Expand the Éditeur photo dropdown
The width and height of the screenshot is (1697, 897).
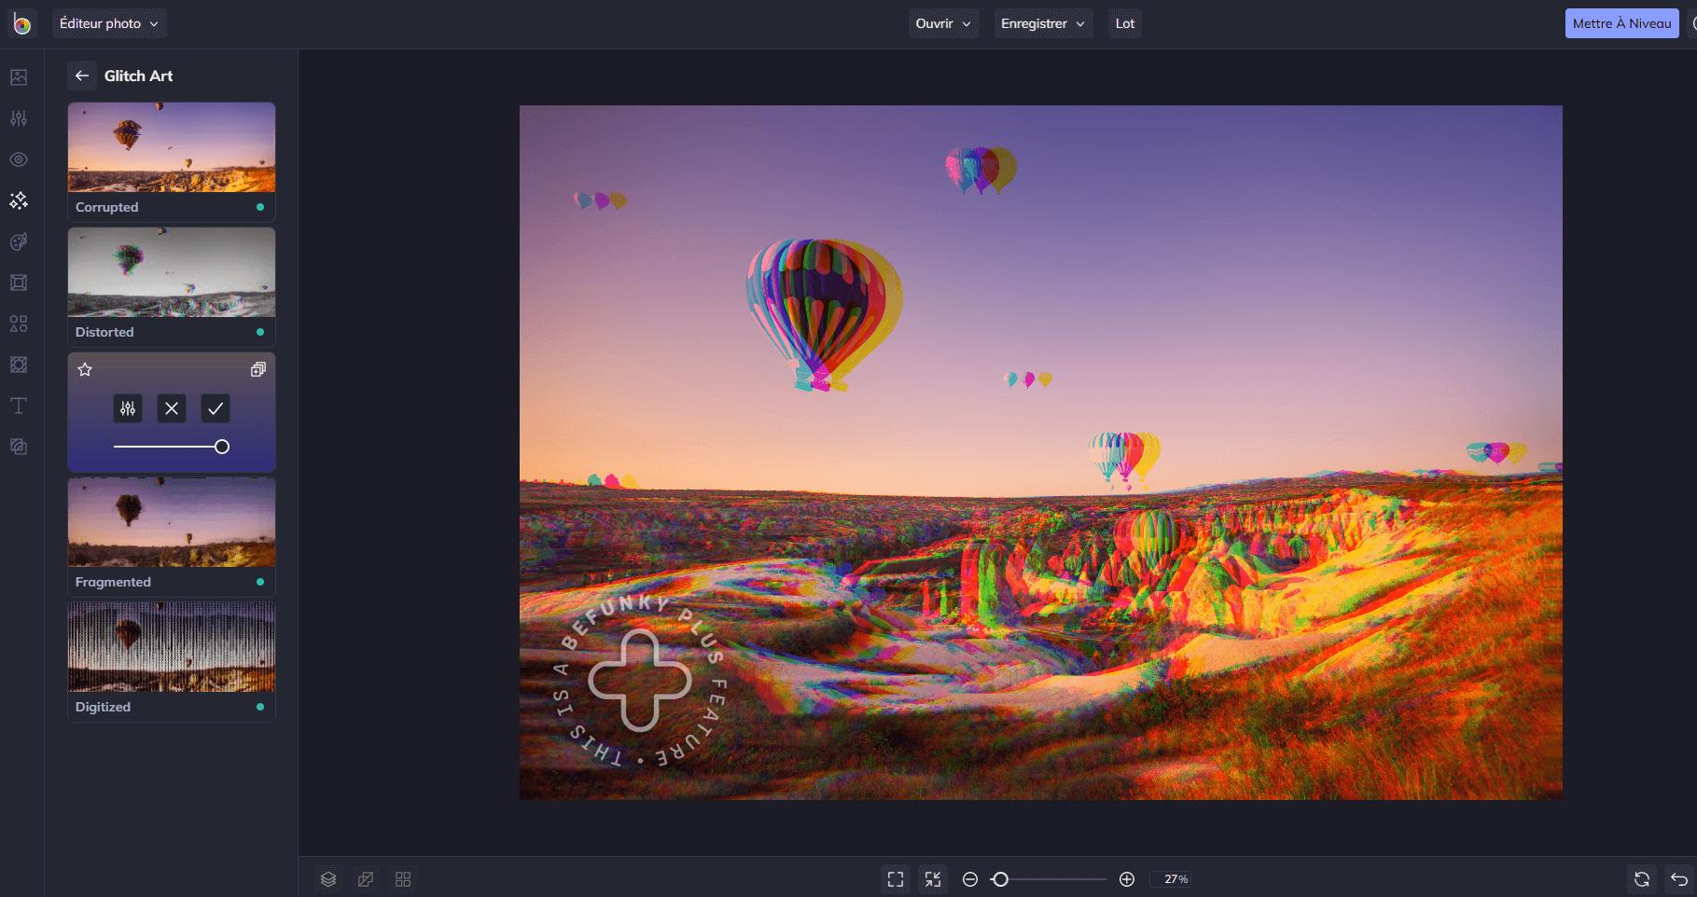click(109, 23)
